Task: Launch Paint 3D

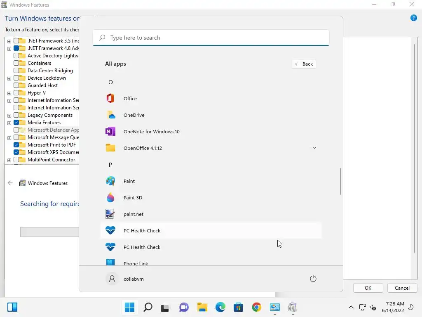Action: point(211,198)
